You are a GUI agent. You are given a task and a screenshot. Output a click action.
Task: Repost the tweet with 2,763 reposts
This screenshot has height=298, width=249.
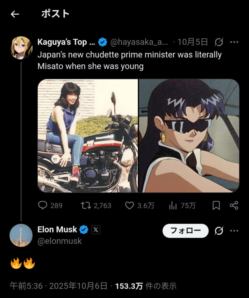click(86, 205)
